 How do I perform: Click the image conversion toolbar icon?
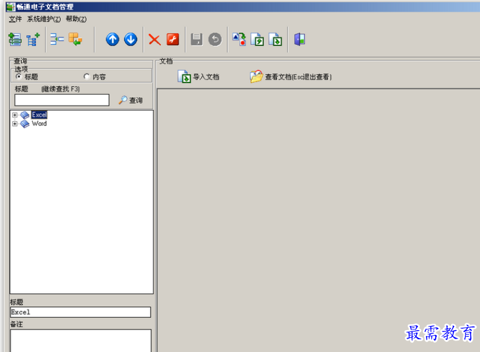[x=239, y=39]
